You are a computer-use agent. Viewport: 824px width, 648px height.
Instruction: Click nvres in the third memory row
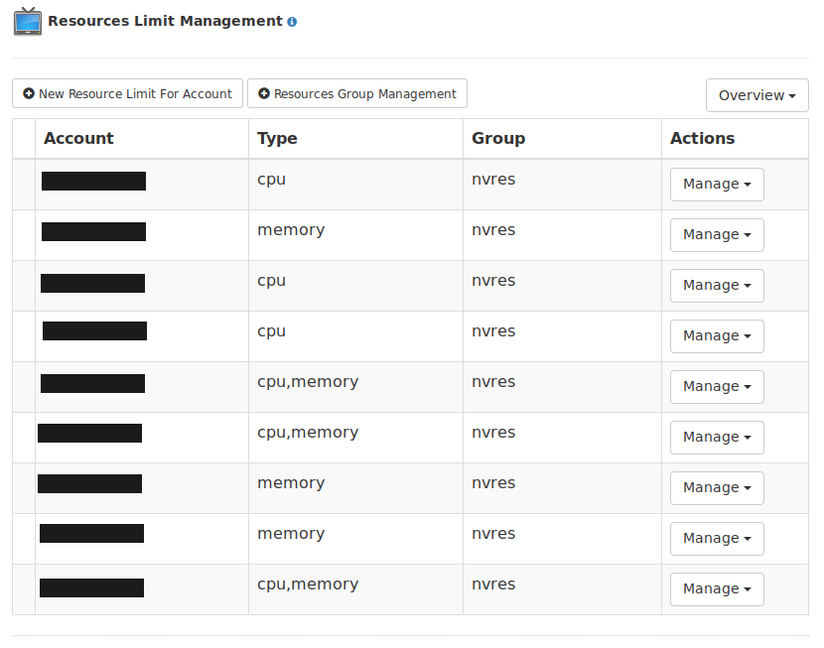pyautogui.click(x=493, y=534)
